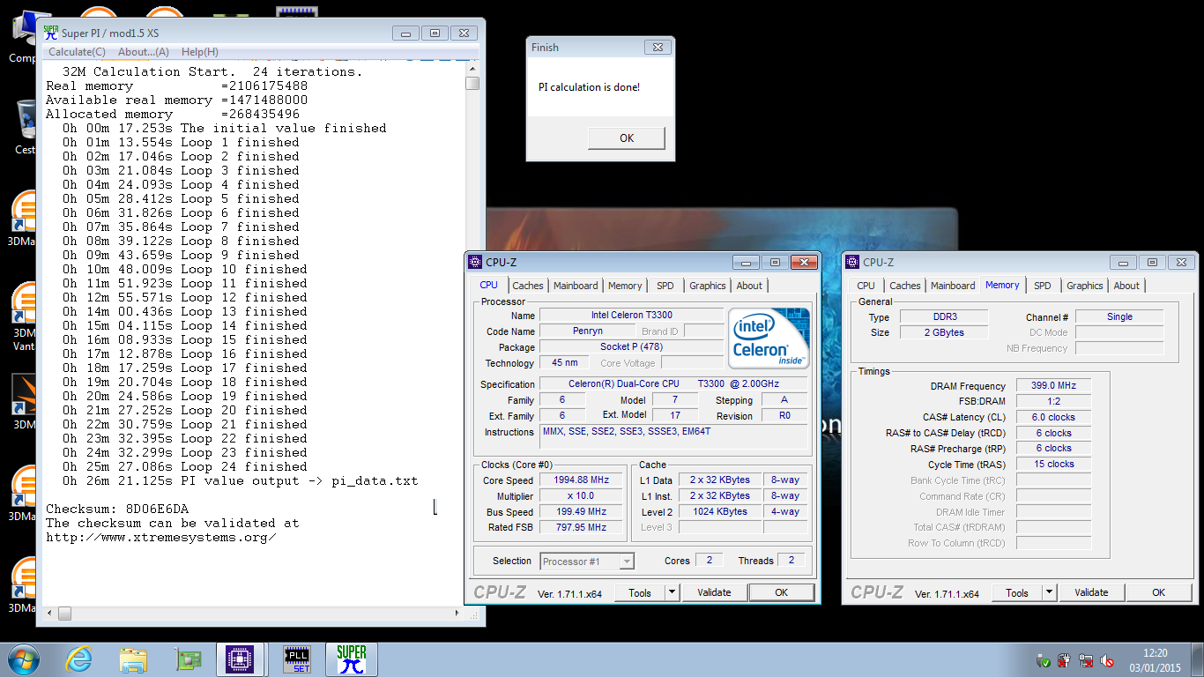The height and width of the screenshot is (677, 1204).
Task: Click the Name field Intel Celeron T3300
Action: 631,315
